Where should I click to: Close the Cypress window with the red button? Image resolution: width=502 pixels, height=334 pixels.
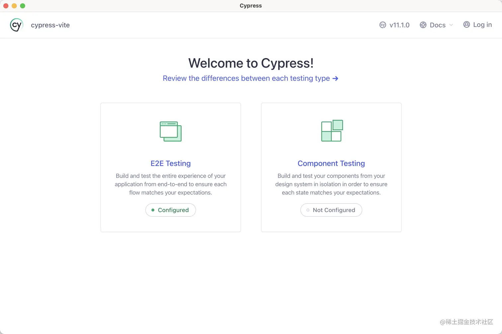(6, 6)
